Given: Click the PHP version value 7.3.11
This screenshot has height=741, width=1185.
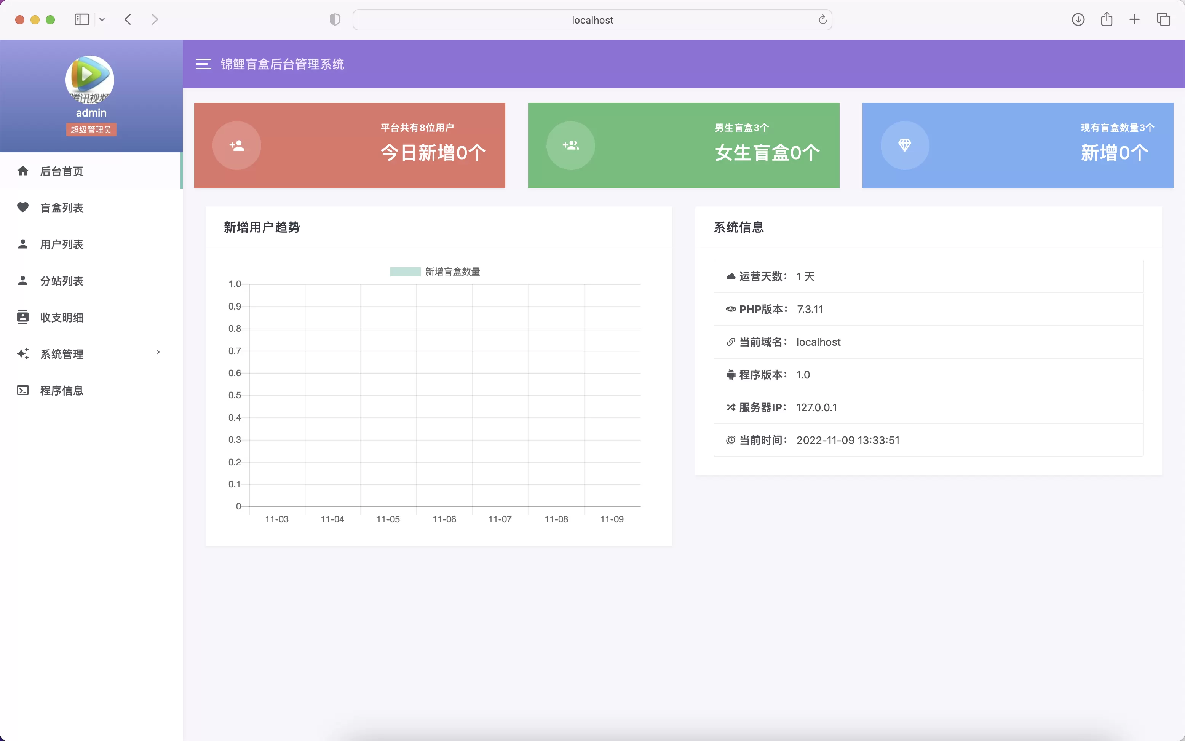Looking at the screenshot, I should pos(810,309).
